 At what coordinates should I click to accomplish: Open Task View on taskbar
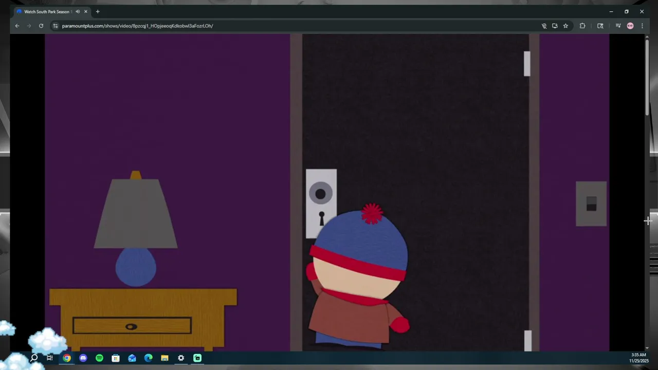click(50, 358)
